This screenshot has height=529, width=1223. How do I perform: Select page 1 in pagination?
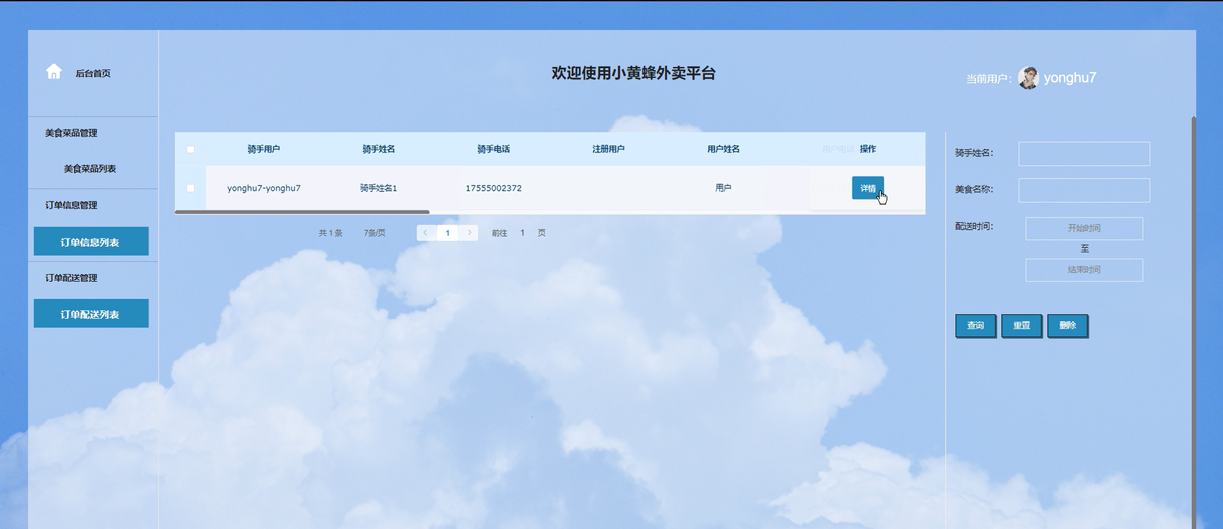tap(447, 233)
